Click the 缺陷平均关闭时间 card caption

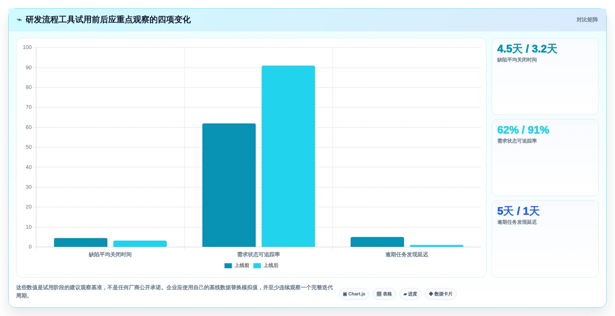tap(517, 60)
